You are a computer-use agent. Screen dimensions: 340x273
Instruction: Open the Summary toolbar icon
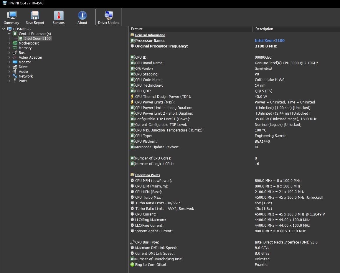(12, 17)
